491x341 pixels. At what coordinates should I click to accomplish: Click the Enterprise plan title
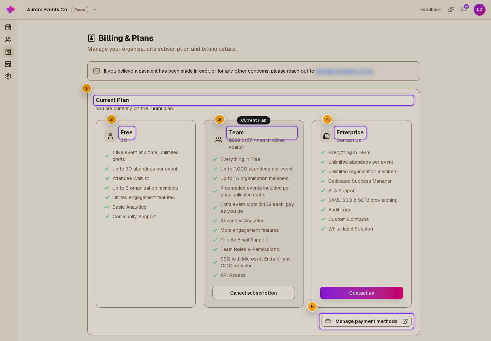[350, 132]
